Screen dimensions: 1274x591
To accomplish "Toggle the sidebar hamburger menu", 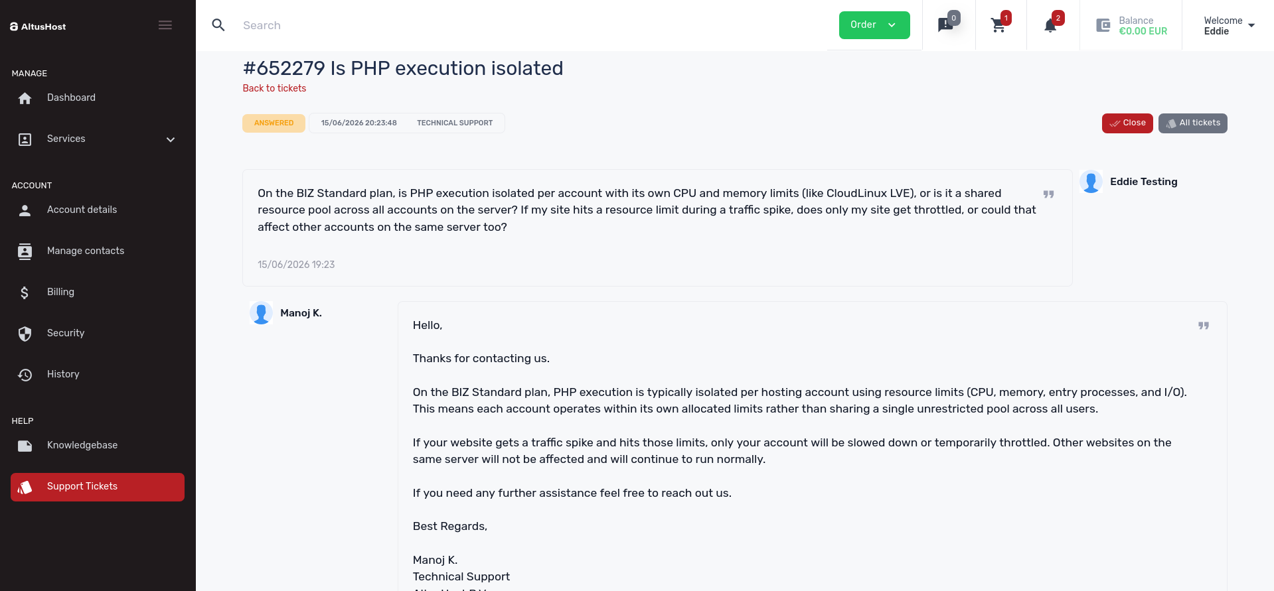I will pyautogui.click(x=165, y=25).
